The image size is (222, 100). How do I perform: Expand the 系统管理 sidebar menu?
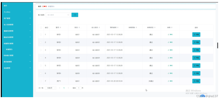tap(17, 68)
